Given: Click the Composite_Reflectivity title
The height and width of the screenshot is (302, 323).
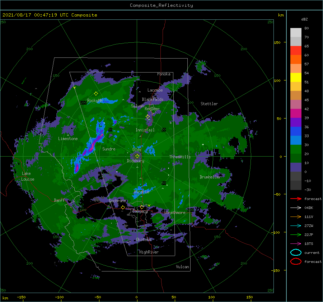Looking at the screenshot, I should pos(161,5).
